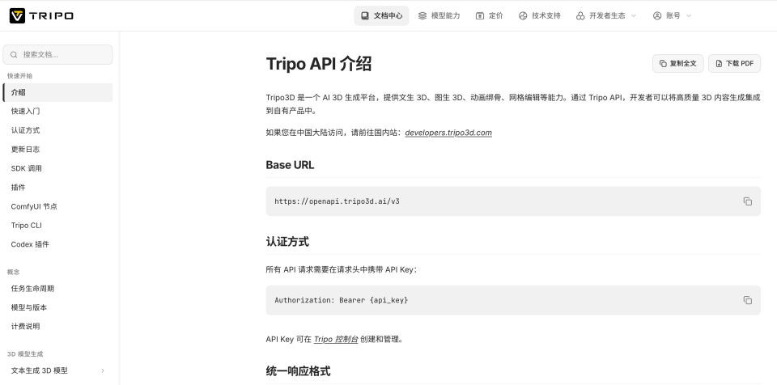Open Codex 插件 sidebar entry

pyautogui.click(x=58, y=244)
